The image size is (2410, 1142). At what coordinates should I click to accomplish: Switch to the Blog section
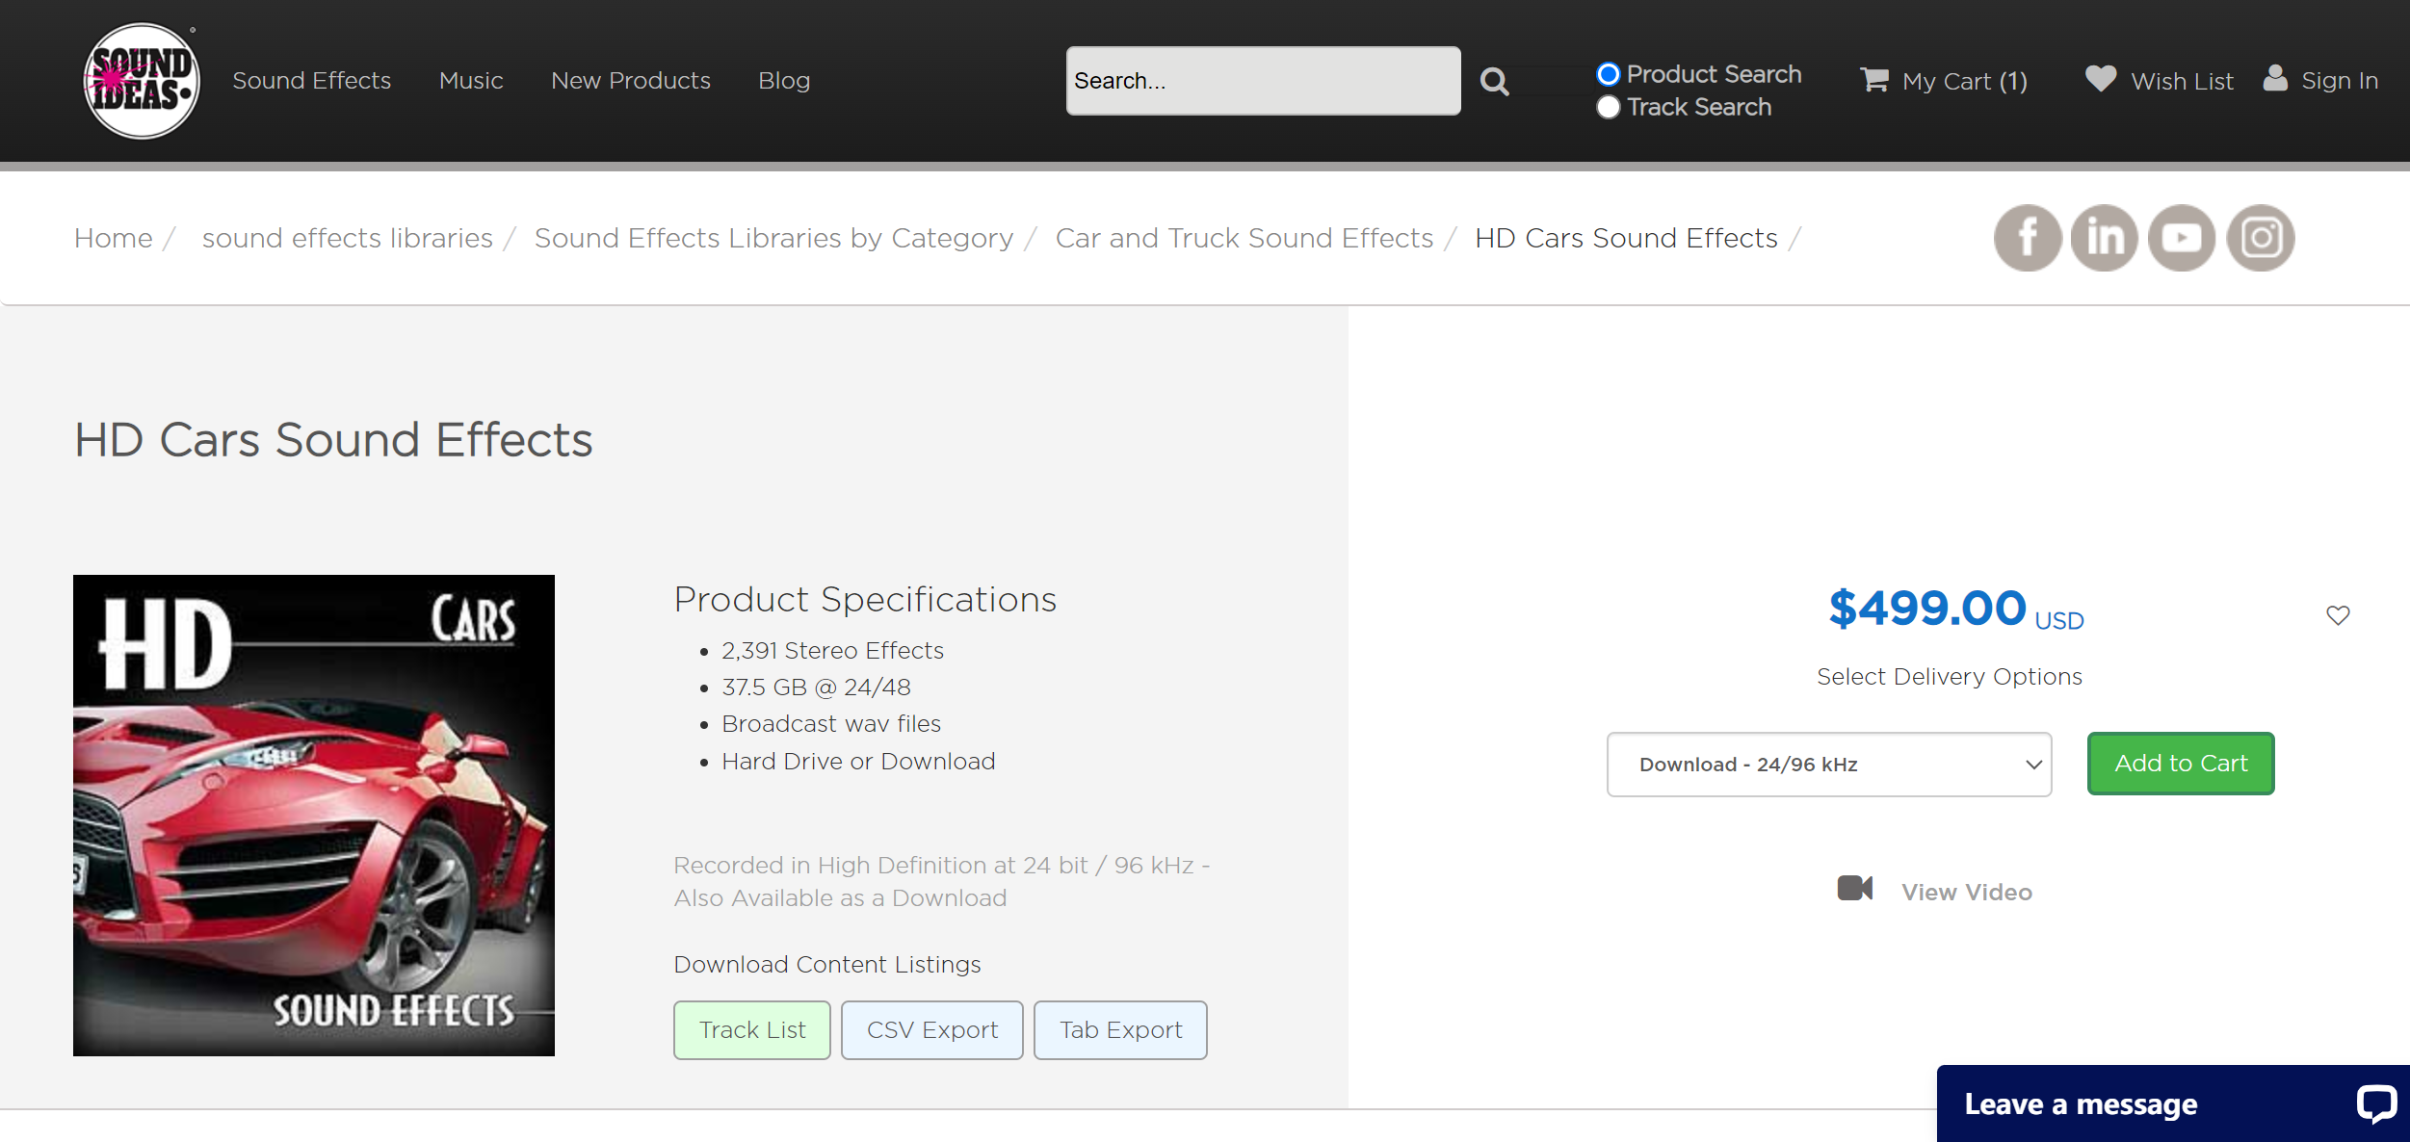[x=783, y=81]
